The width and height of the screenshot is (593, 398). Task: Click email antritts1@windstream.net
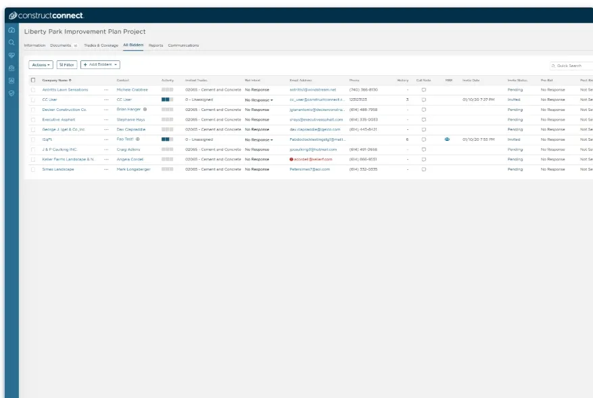click(313, 90)
